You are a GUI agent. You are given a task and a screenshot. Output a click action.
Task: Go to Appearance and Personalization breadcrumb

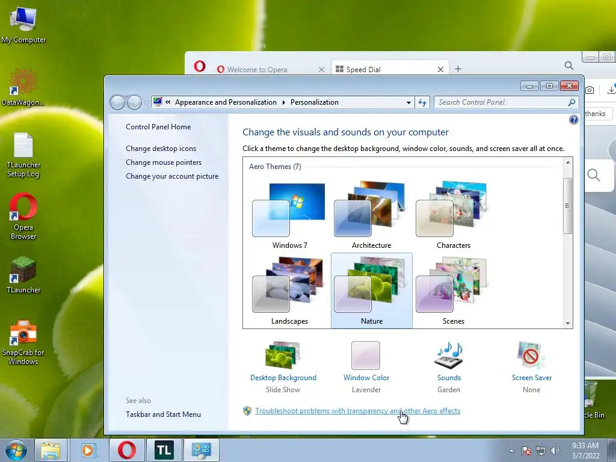[226, 102]
